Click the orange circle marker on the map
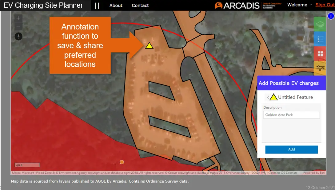 click(122, 162)
